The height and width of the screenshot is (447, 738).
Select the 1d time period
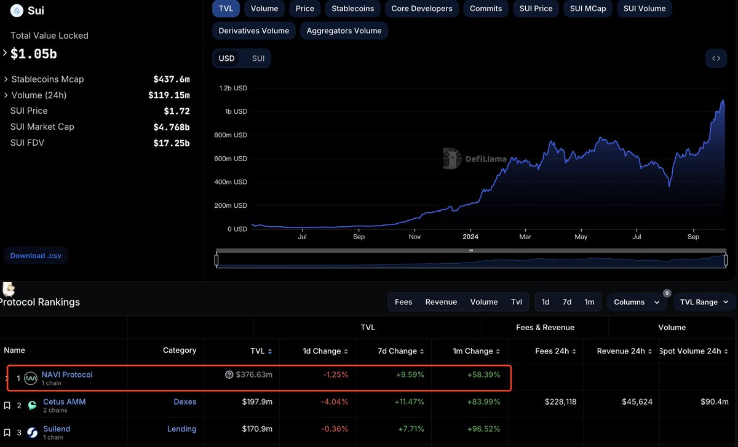click(x=546, y=302)
